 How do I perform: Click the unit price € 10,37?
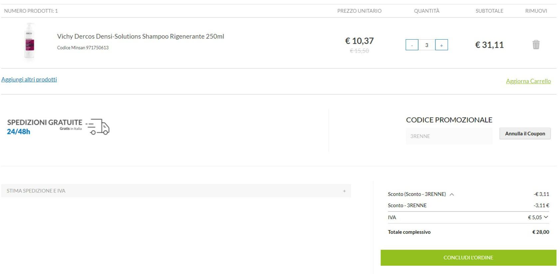coord(359,41)
